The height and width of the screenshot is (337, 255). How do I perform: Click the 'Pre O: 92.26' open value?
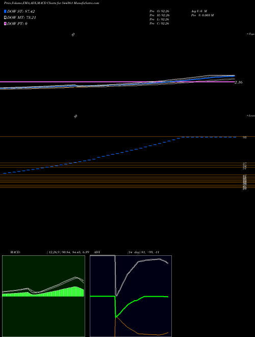tap(159, 11)
